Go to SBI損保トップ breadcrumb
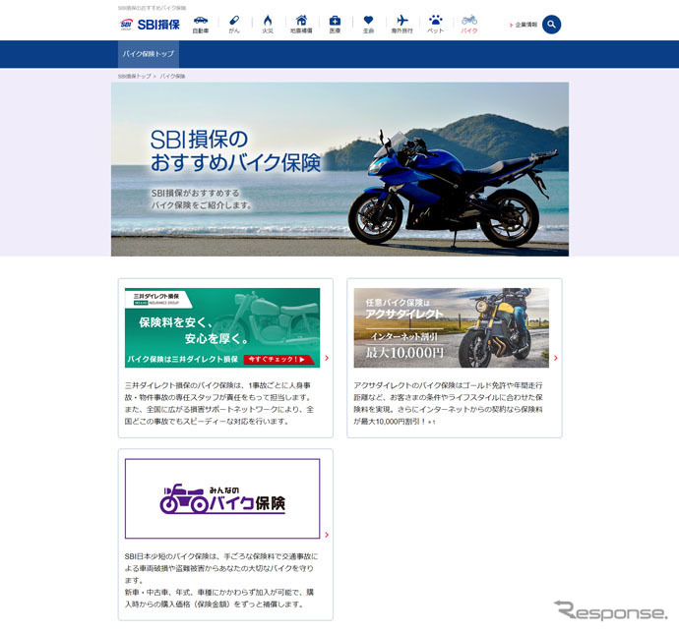The width and height of the screenshot is (679, 632). tap(134, 76)
